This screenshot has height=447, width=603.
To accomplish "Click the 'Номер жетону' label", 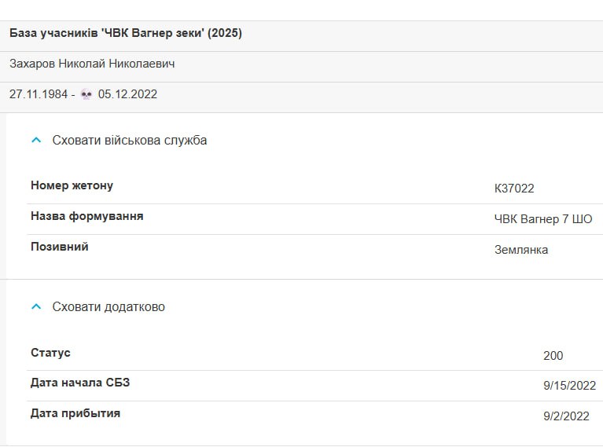I will [x=72, y=185].
